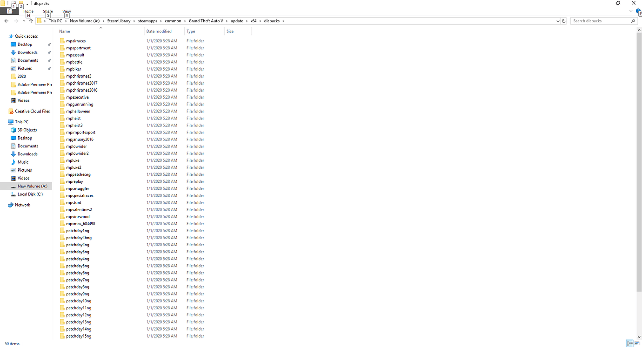This screenshot has height=347, width=642.
Task: Open the Quick Access Toolbar customize dropdown
Action: pyautogui.click(x=27, y=3)
